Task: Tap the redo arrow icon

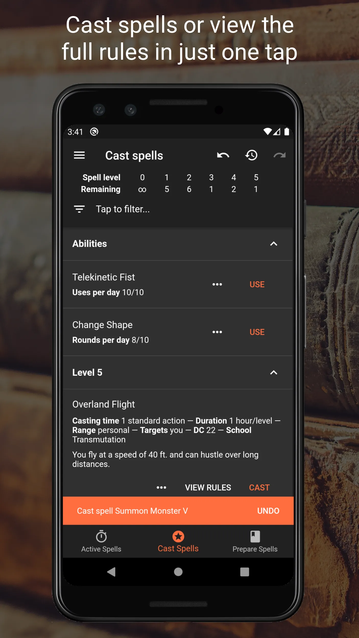Action: click(280, 155)
